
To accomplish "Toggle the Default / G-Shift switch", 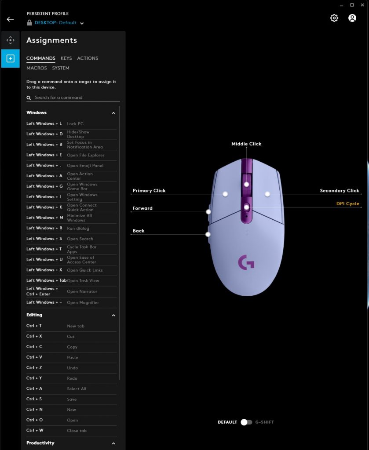I will [x=246, y=422].
